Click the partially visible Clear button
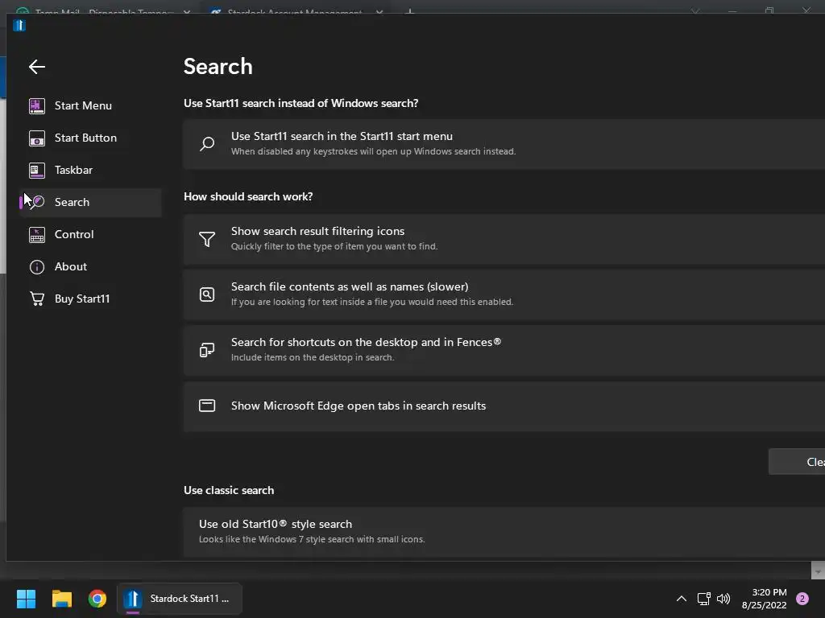 [797, 462]
